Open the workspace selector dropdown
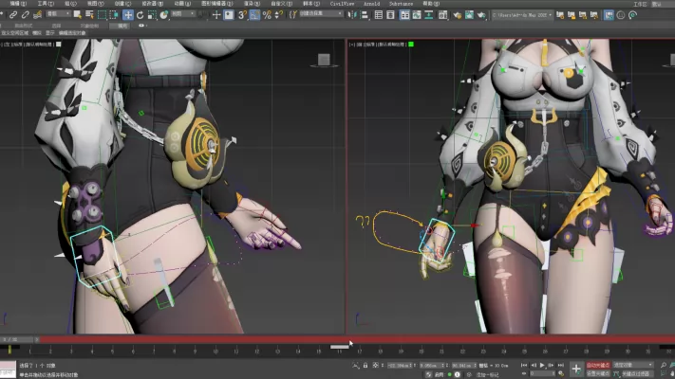This screenshot has height=379, width=675. [662, 4]
